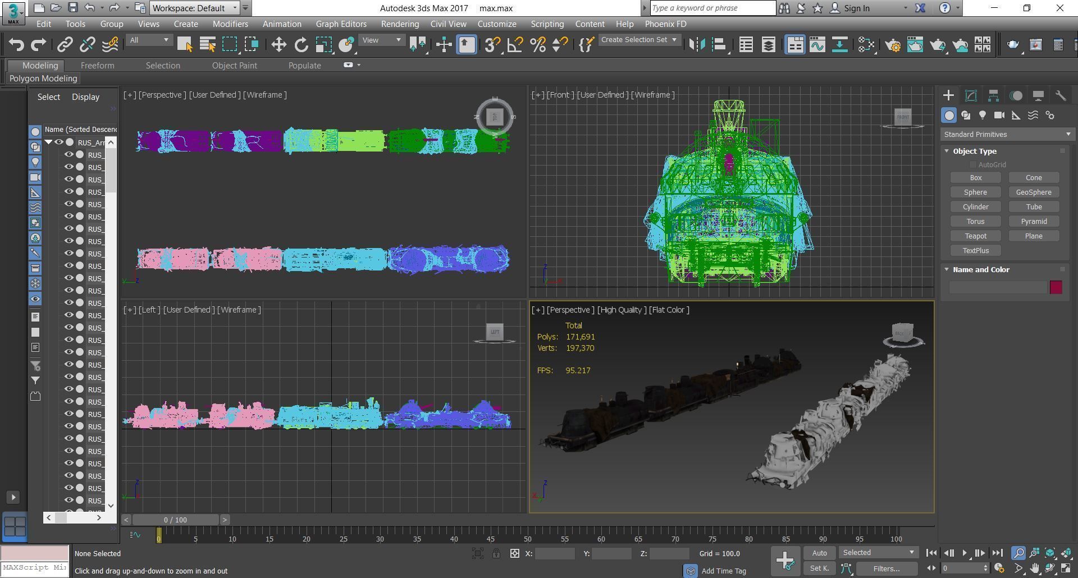Select the Shapes category icon
Image resolution: width=1078 pixels, height=578 pixels.
(x=966, y=115)
